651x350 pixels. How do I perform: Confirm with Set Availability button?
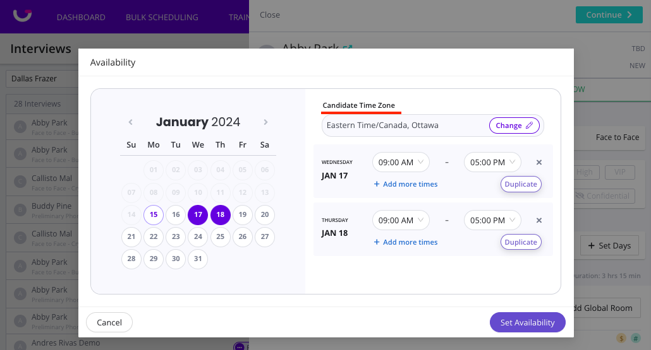coord(527,322)
